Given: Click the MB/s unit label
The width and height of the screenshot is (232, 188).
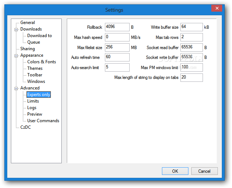Looking at the screenshot, I should pyautogui.click(x=136, y=37).
